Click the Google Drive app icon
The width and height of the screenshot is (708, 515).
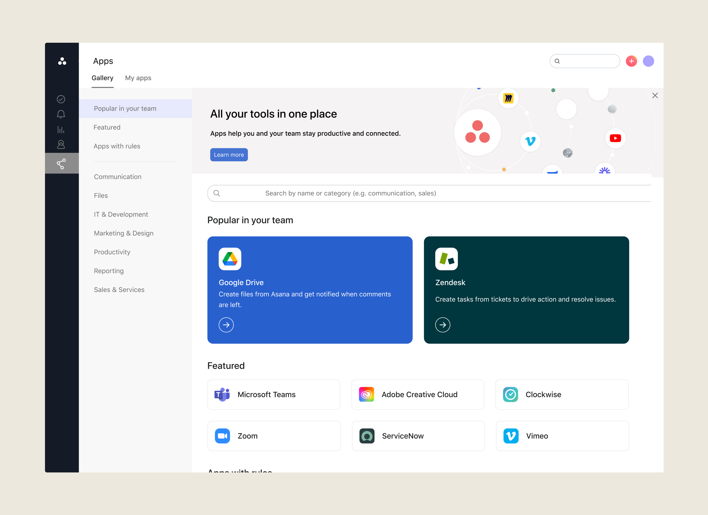tap(230, 259)
